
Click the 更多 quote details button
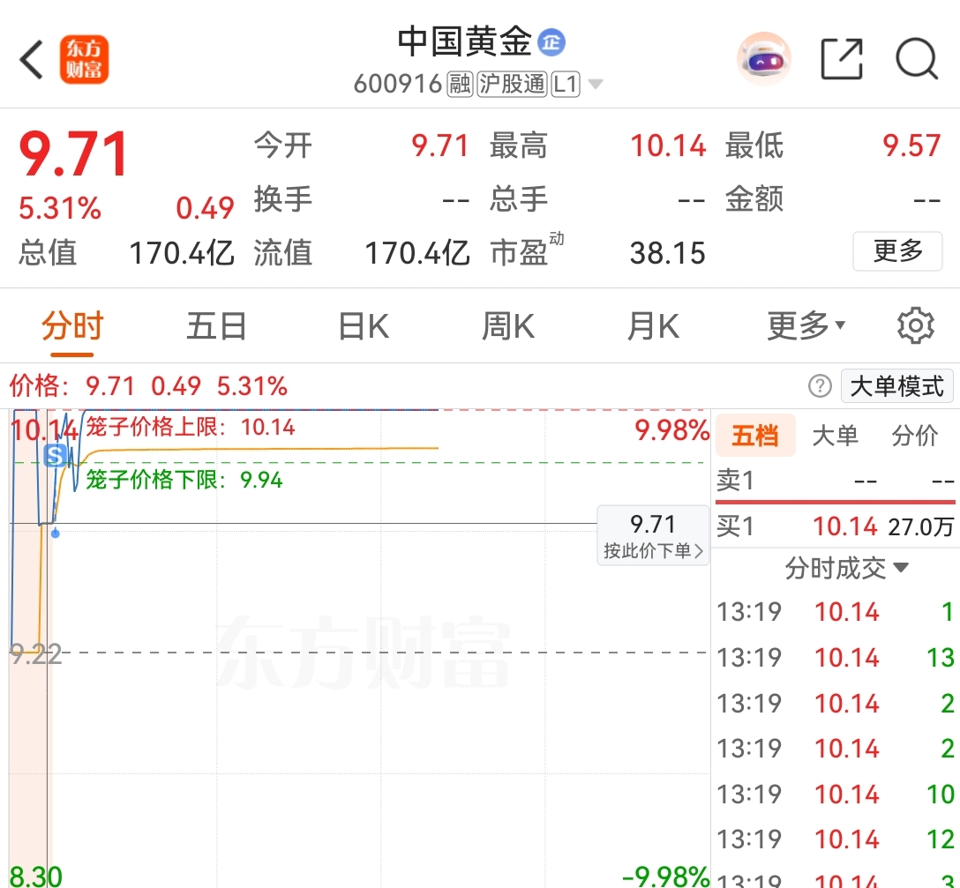(897, 251)
